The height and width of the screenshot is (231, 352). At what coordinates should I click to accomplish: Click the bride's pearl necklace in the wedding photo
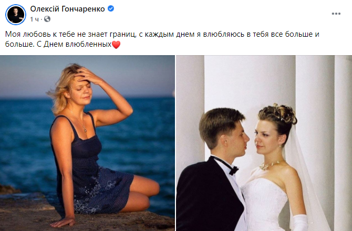pyautogui.click(x=269, y=165)
